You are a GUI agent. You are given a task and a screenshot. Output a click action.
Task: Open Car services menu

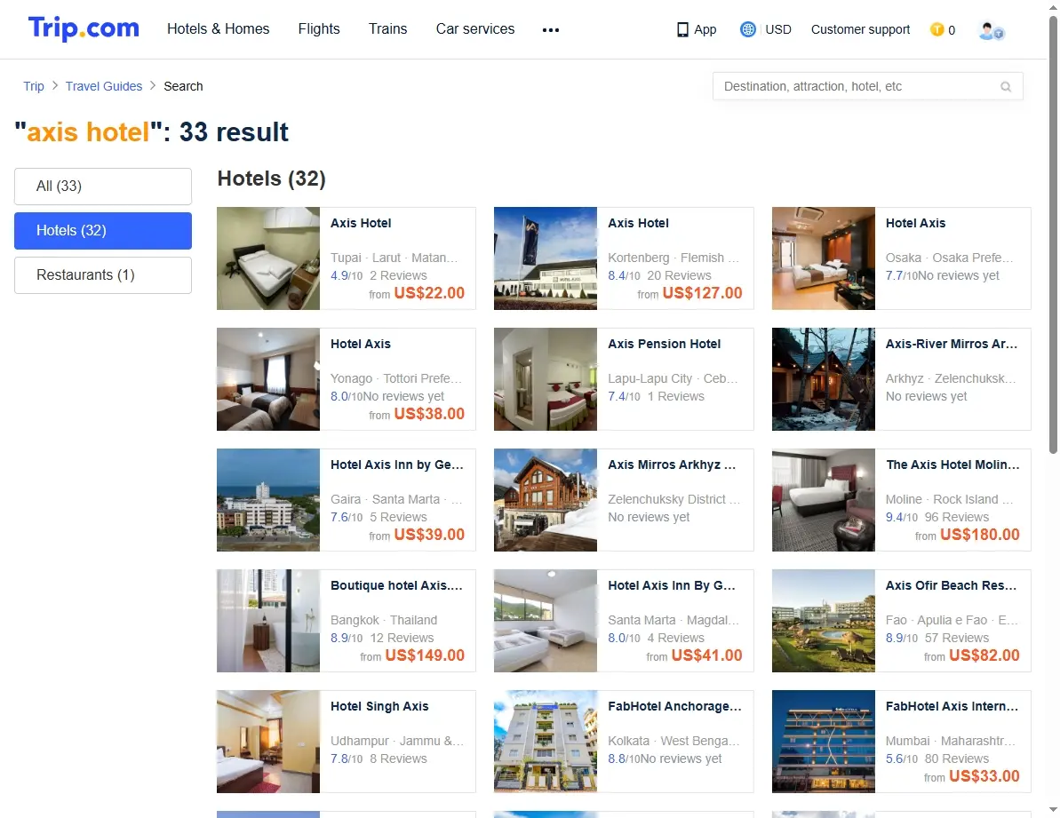(475, 29)
